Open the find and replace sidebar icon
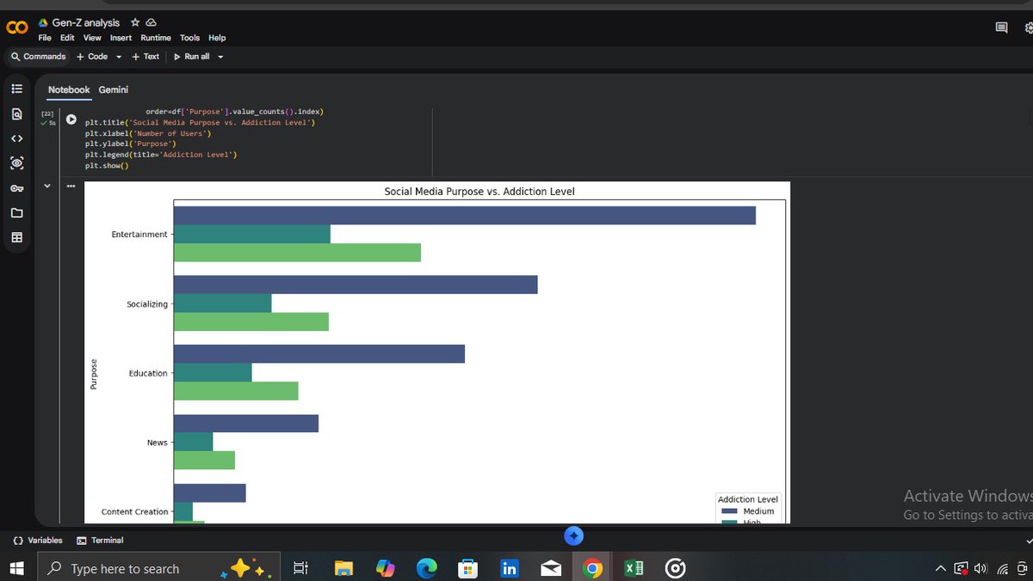Screen dimensions: 1033x581 click(x=16, y=113)
